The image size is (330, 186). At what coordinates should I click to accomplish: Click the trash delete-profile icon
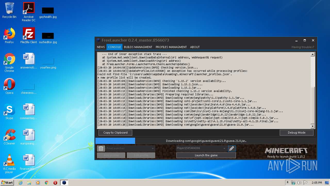pos(101,148)
